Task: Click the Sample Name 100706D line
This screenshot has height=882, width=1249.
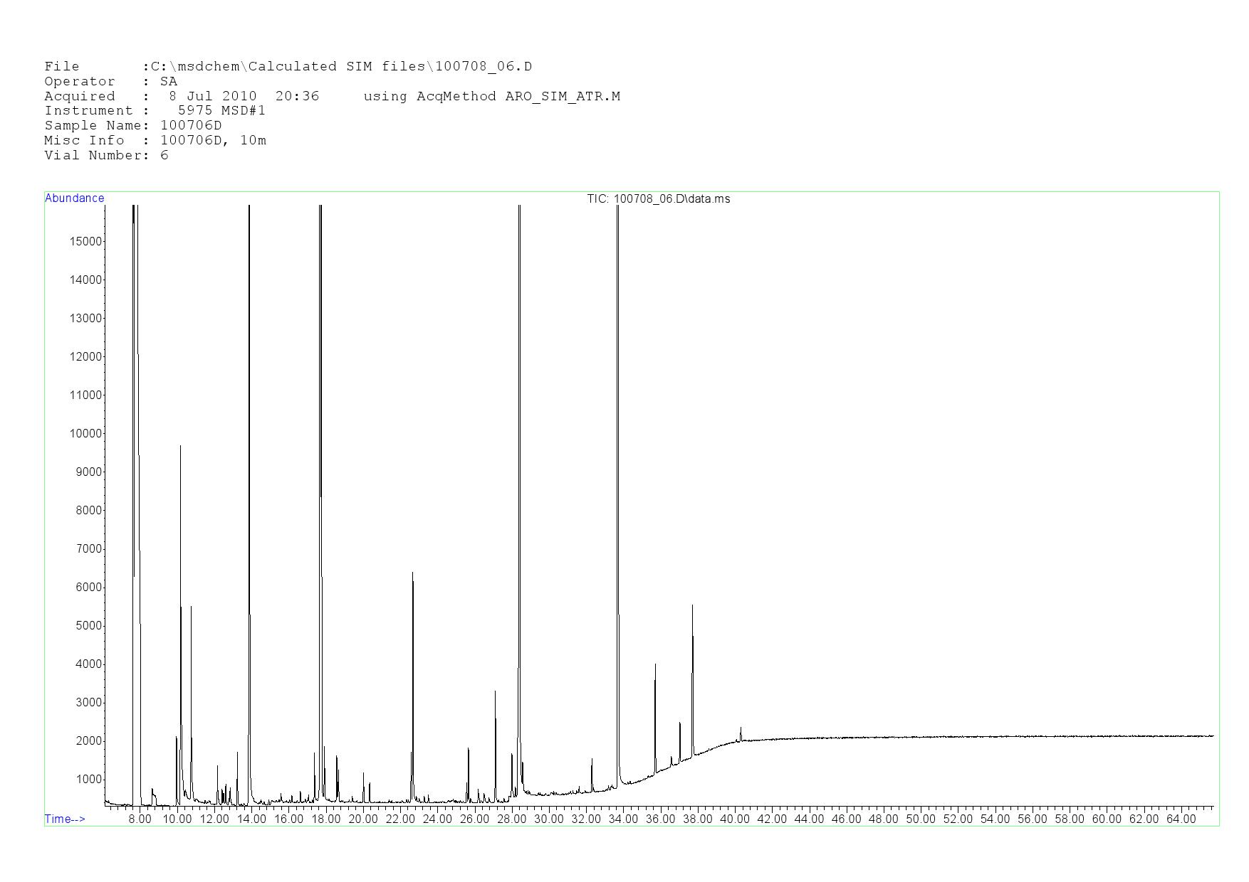Action: 133,126
